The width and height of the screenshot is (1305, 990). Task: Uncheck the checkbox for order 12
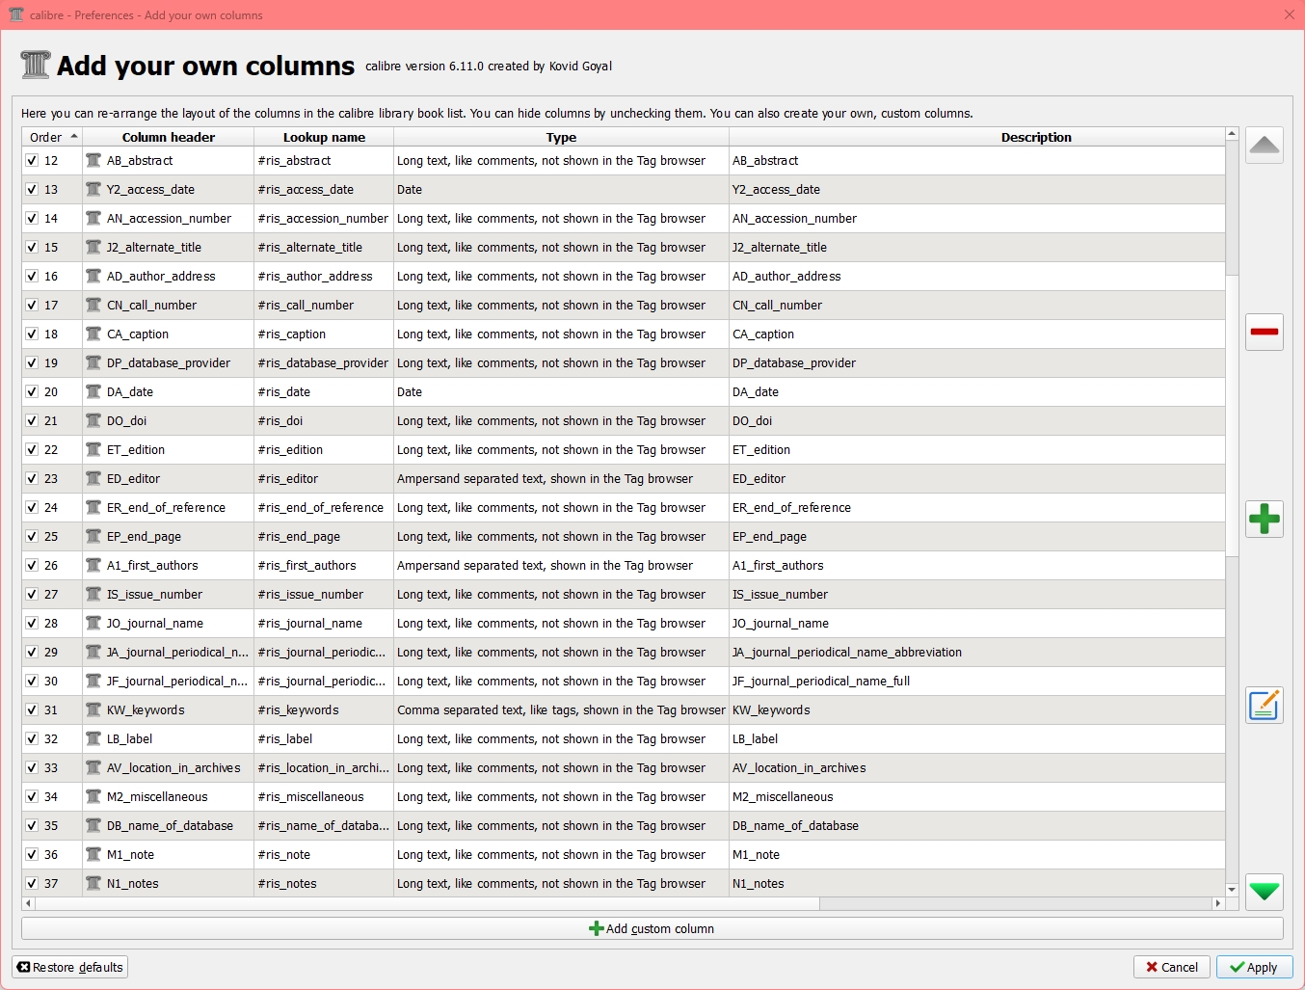coord(32,161)
